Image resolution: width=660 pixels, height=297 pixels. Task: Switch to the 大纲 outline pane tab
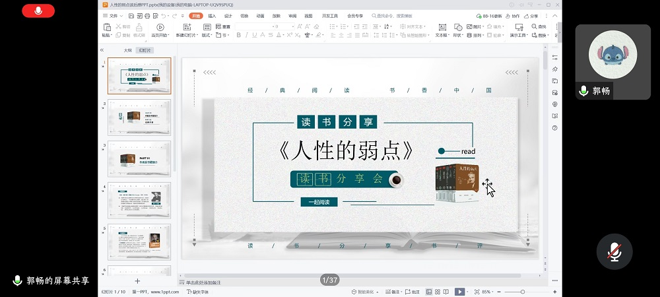[x=127, y=50]
